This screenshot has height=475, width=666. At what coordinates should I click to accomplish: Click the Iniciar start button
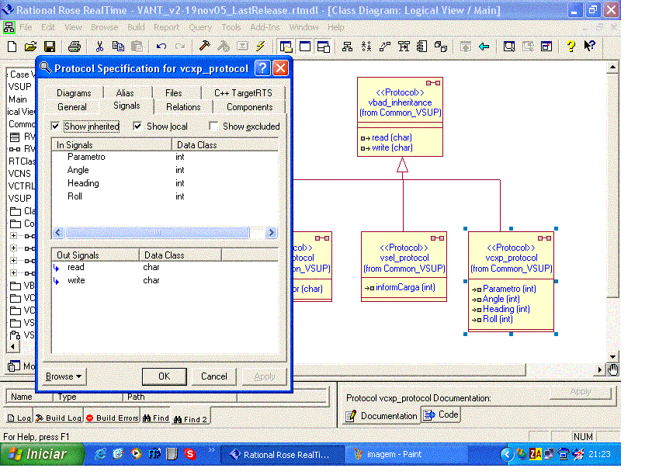[43, 454]
